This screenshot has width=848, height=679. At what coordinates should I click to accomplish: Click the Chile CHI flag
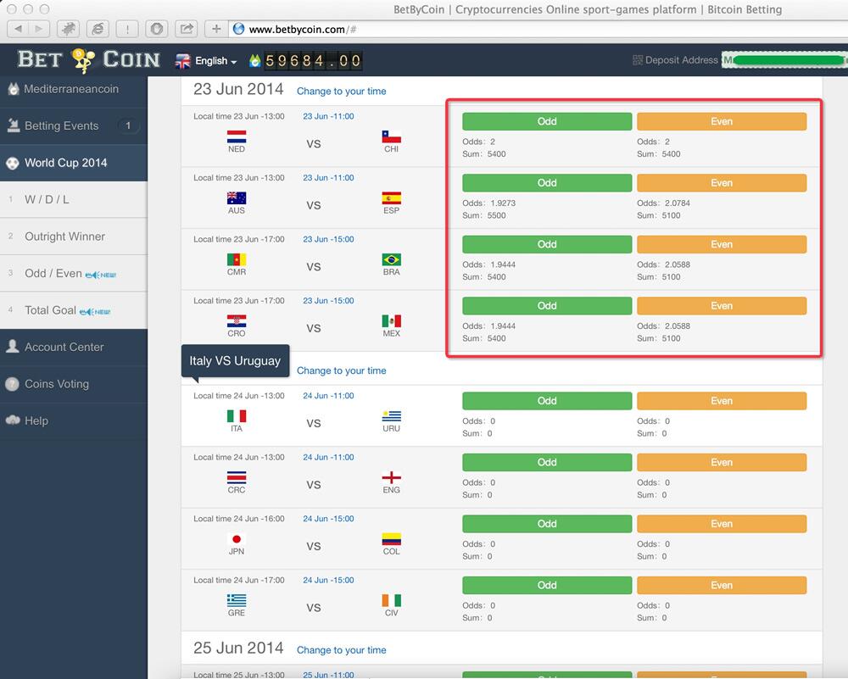click(391, 136)
